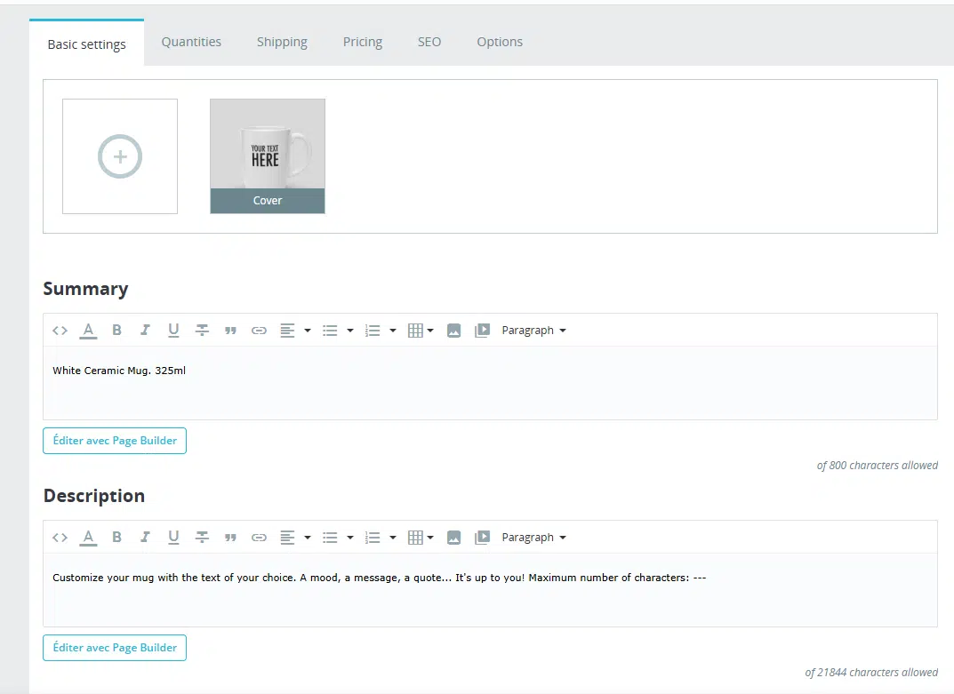Viewport: 954px width, 694px height.
Task: Apply text color from the Description toolbar
Action: tap(88, 537)
